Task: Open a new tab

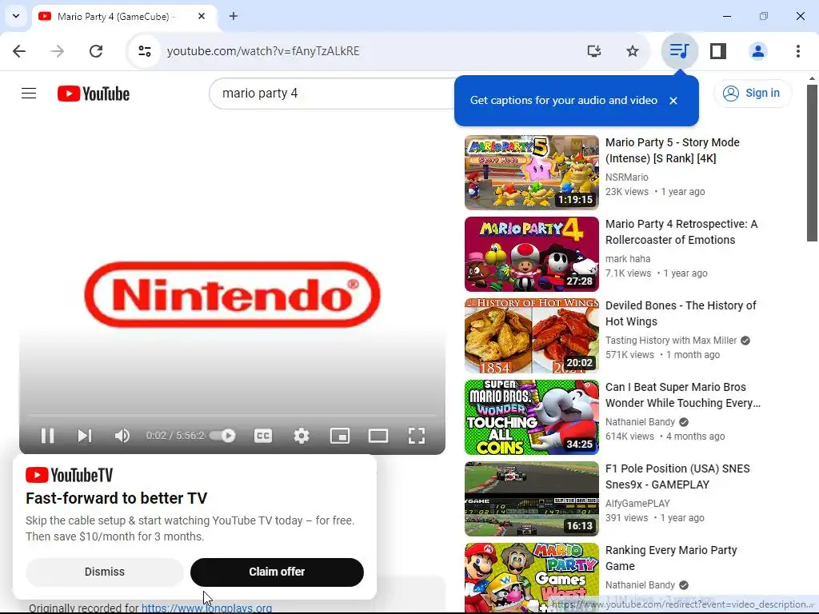Action: click(234, 16)
